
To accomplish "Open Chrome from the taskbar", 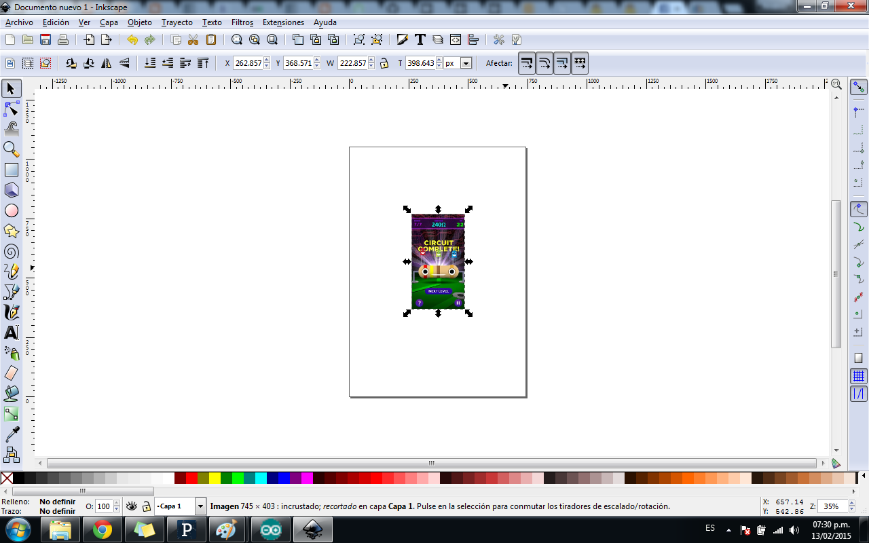I will pyautogui.click(x=103, y=529).
